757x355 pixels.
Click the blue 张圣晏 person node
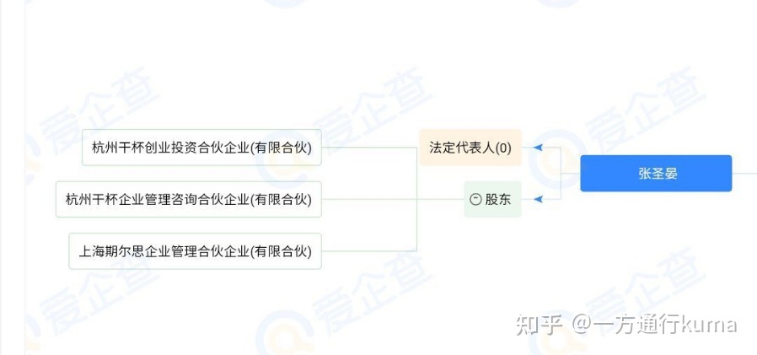[x=656, y=174]
